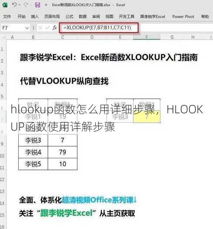The height and width of the screenshot is (229, 213).
Task: Select column E header
Action: [120, 37]
